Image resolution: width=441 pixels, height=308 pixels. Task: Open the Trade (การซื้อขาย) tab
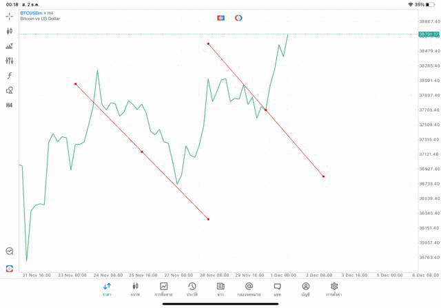[164, 289]
